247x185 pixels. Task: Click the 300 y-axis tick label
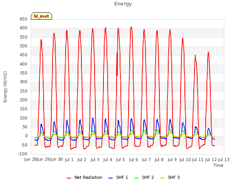click(24, 82)
